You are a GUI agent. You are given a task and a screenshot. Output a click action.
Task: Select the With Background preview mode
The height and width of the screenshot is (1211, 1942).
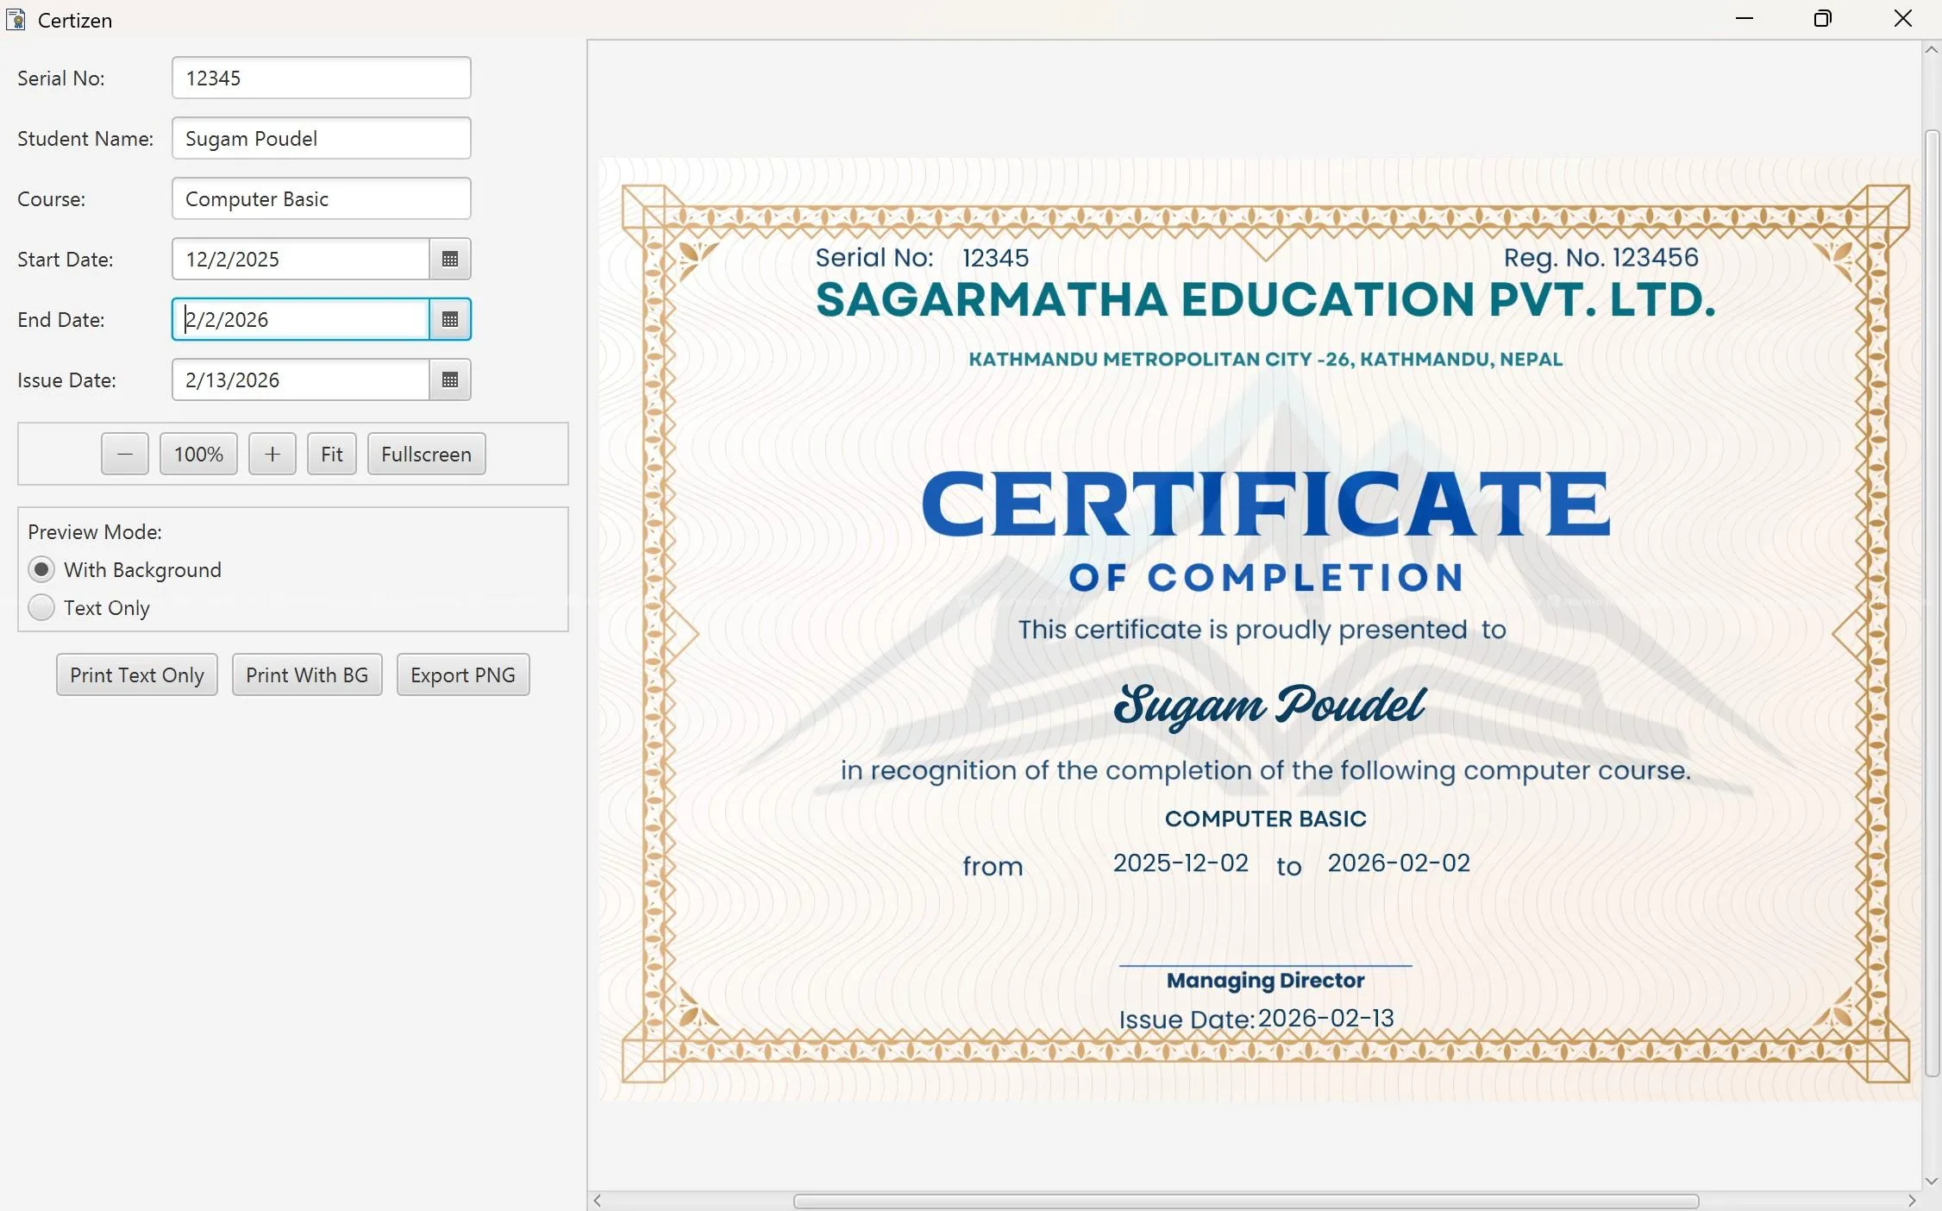[x=41, y=569]
